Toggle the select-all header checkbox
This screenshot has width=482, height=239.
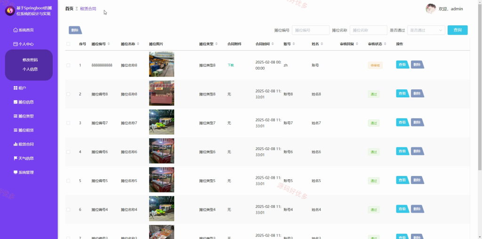click(68, 44)
